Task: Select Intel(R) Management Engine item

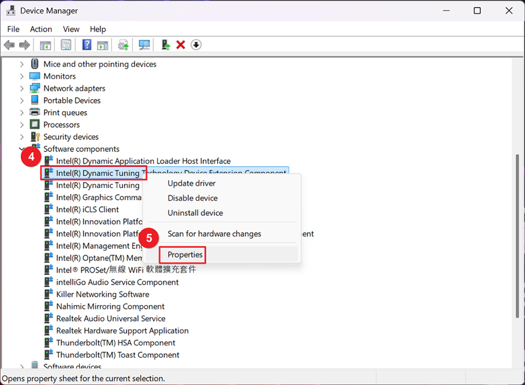Action: pos(100,246)
